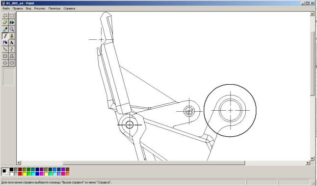
Task: Pick the hot pink color swatch
Action: point(63,174)
